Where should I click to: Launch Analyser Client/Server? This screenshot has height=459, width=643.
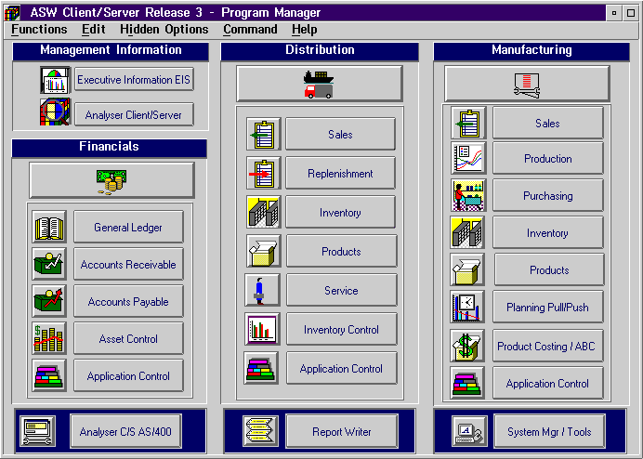pyautogui.click(x=134, y=115)
